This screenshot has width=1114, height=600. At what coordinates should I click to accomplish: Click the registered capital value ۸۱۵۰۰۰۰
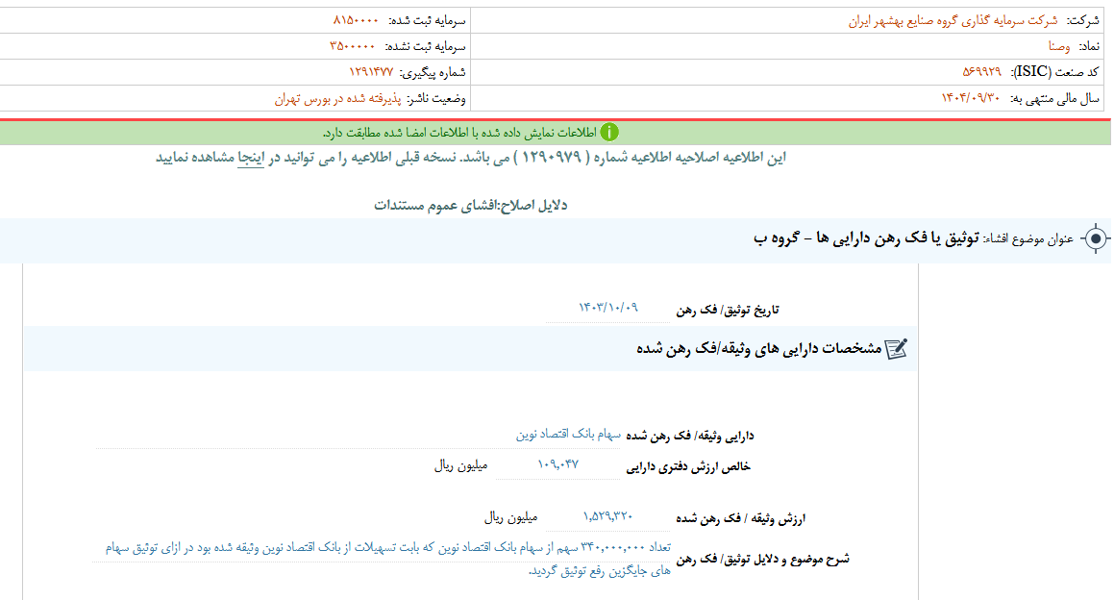pos(355,20)
